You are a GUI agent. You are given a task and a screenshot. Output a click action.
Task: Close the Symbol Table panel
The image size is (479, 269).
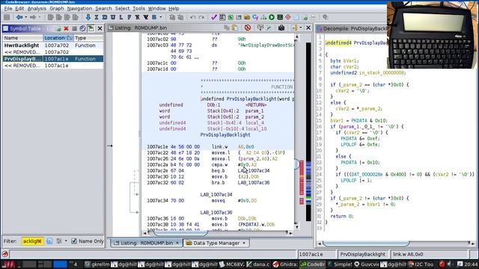click(100, 28)
